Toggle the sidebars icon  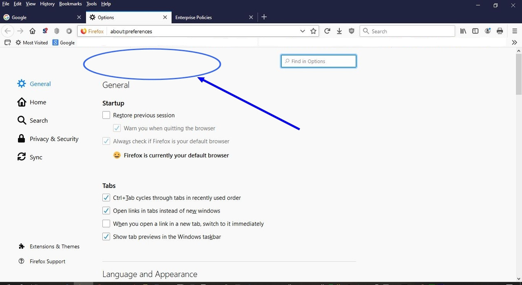click(x=476, y=31)
